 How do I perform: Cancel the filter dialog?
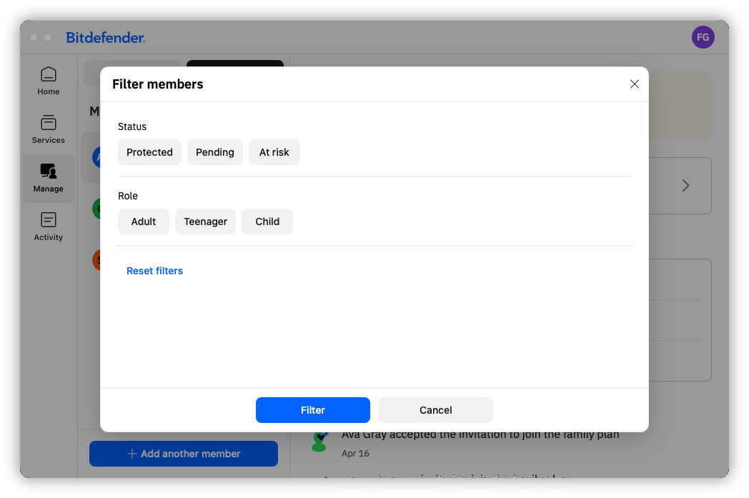[436, 410]
